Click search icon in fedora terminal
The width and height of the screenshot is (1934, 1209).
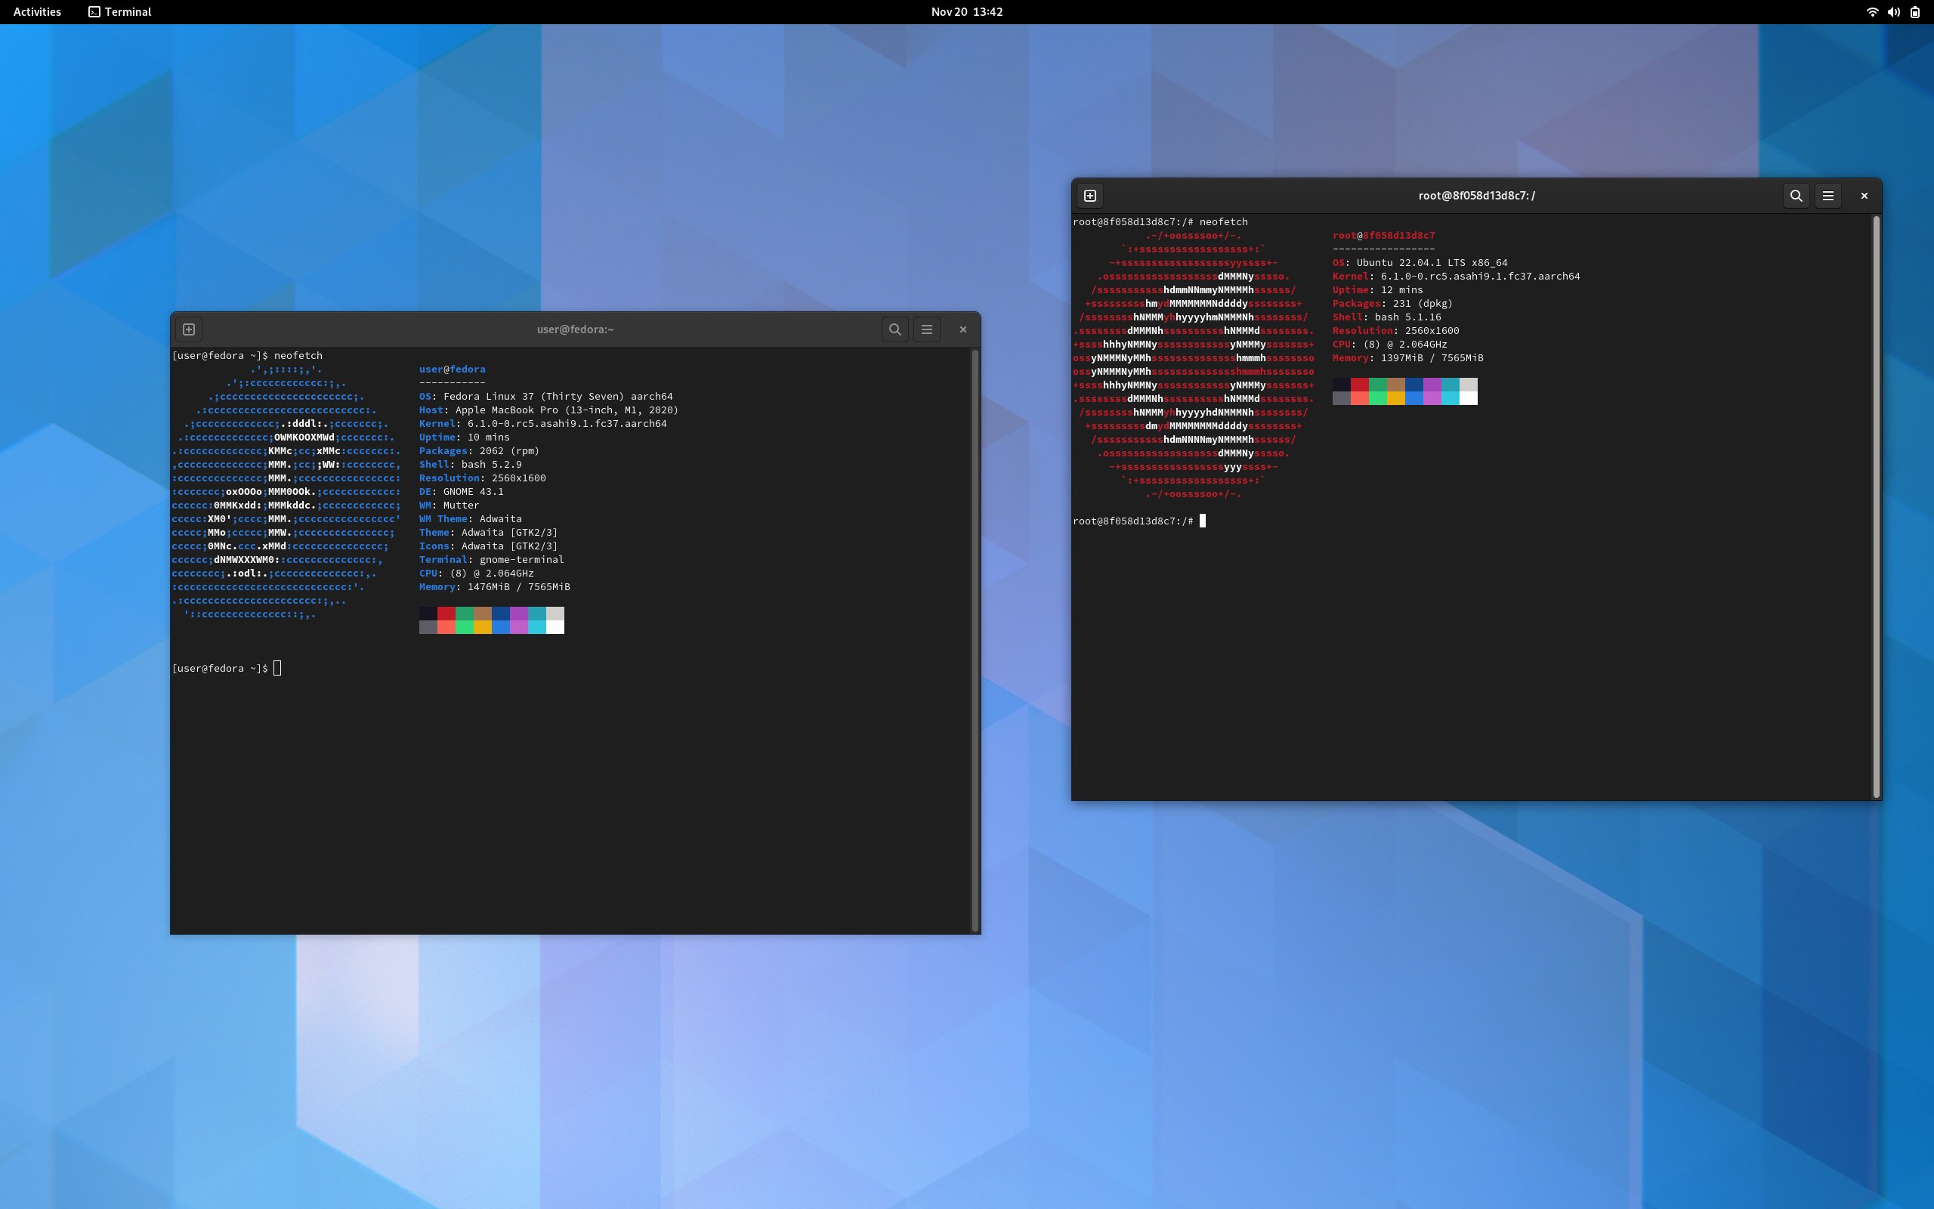895,329
